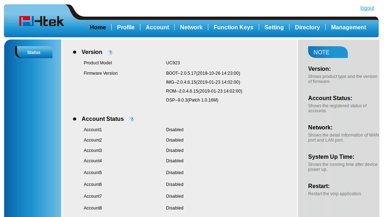
Task: Go to the Profile page
Action: (126, 27)
